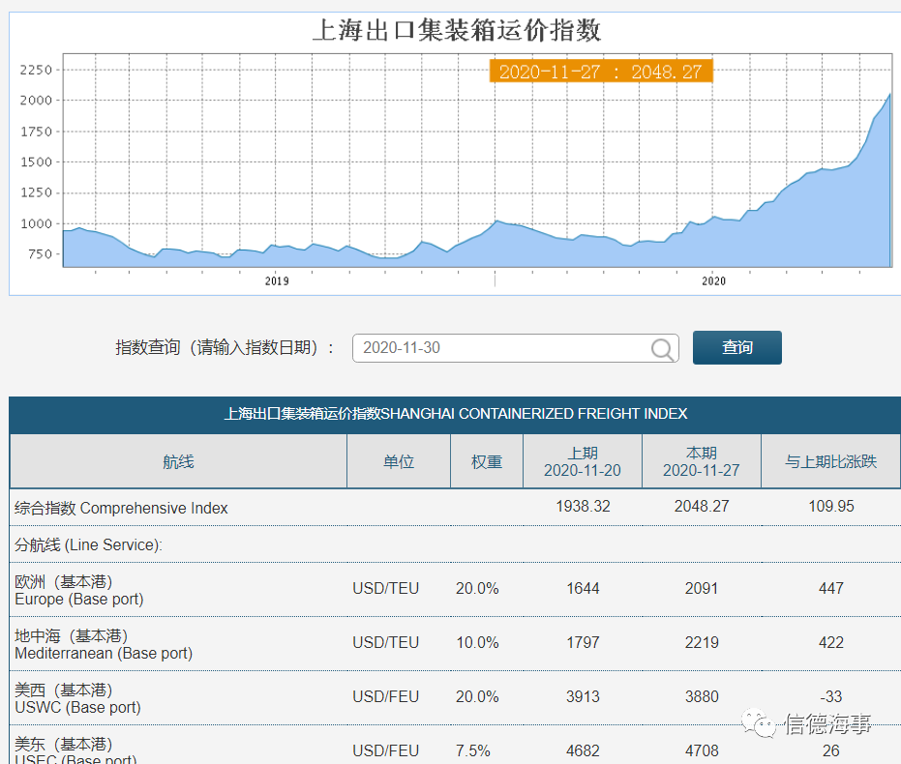
Task: Click the 1000 value on the chart's vertical axis
Action: (36, 223)
